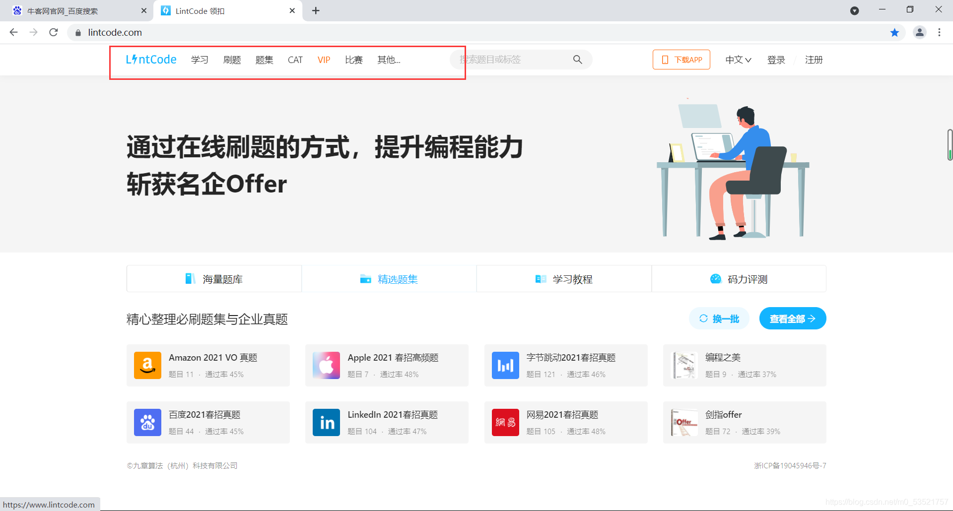This screenshot has width=953, height=511.
Task: Click the 下载APP button
Action: (x=681, y=60)
